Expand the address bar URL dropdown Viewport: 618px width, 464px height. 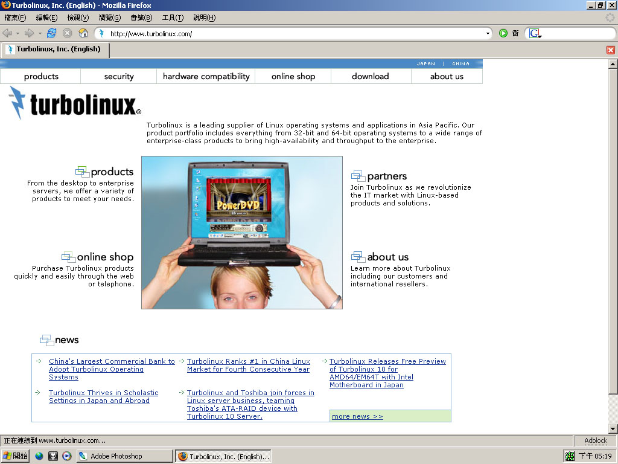tap(488, 34)
